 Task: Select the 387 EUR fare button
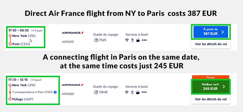[211, 32]
